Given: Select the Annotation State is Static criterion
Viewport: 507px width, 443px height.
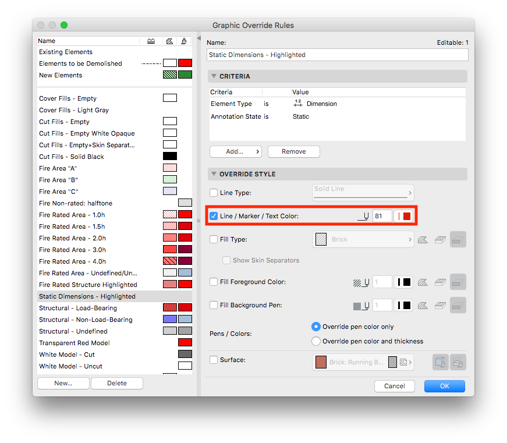Looking at the screenshot, I should (337, 116).
